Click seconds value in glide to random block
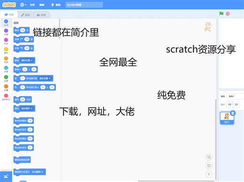Screen dimensions: 244x182 point(23,78)
